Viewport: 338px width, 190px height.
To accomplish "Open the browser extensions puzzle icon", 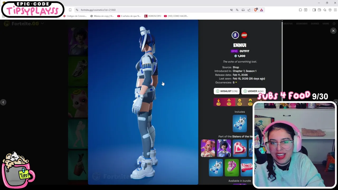I will coord(300,10).
